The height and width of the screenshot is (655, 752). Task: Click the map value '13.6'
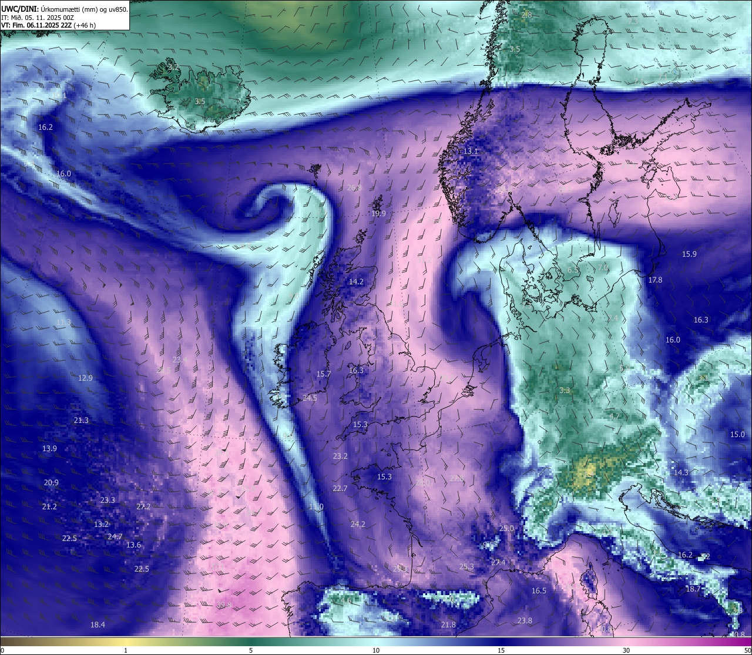tap(133, 545)
